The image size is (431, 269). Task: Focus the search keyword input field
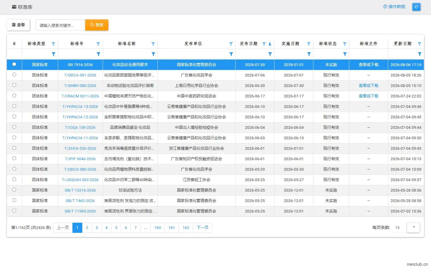click(x=60, y=25)
